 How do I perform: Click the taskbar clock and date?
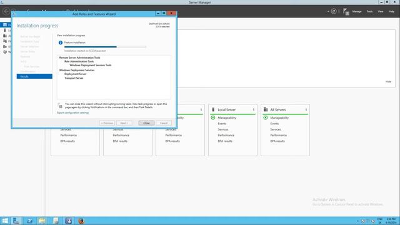pos(391,221)
